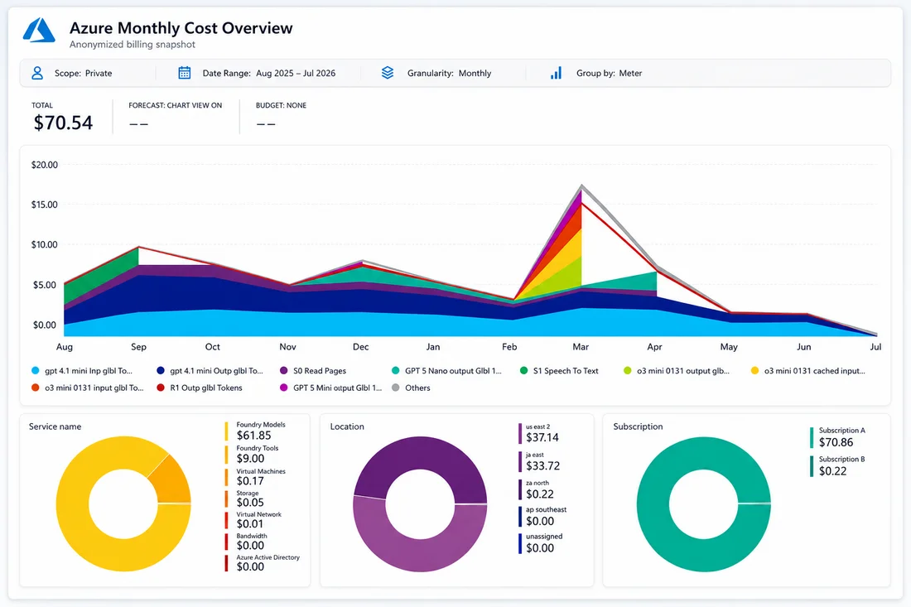Click the Anonymized billing snapshot subtitle

click(132, 44)
